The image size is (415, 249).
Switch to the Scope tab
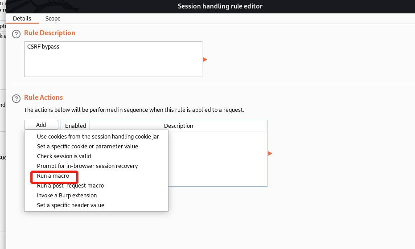53,19
